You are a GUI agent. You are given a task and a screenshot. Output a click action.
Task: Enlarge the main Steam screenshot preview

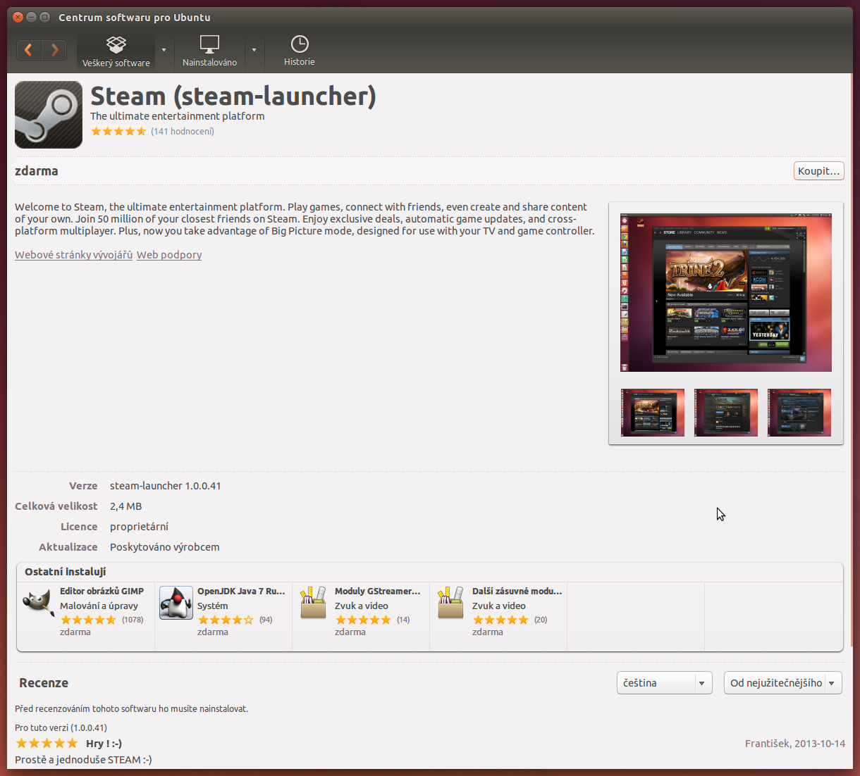726,293
